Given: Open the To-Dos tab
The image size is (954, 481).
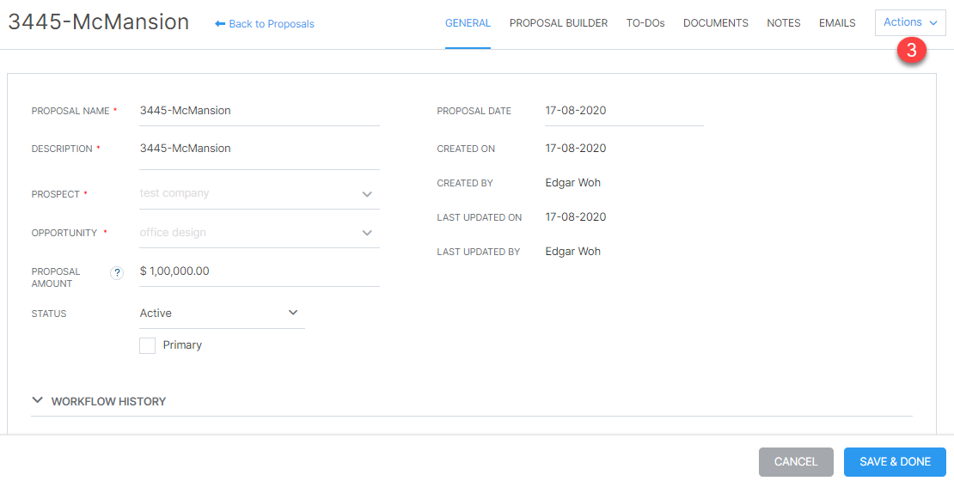Looking at the screenshot, I should [645, 23].
